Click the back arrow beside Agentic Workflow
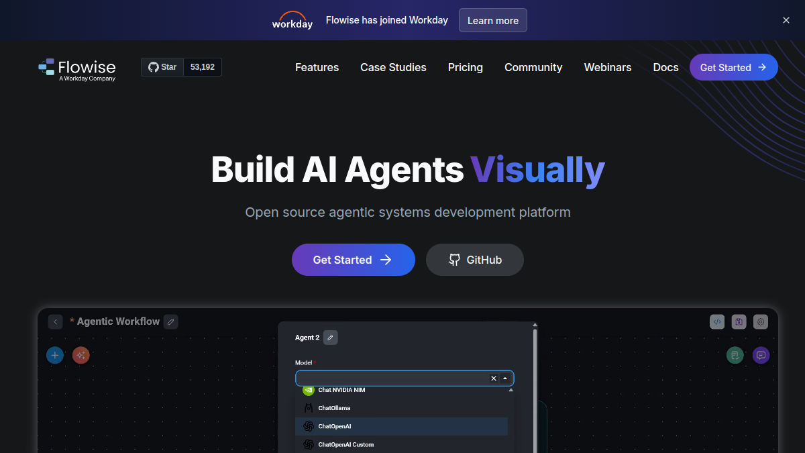Image resolution: width=805 pixels, height=453 pixels. coord(55,321)
